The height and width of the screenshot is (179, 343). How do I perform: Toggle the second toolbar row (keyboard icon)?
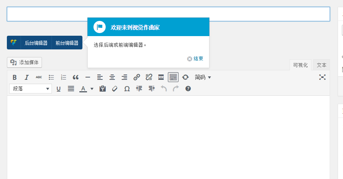pyautogui.click(x=173, y=77)
